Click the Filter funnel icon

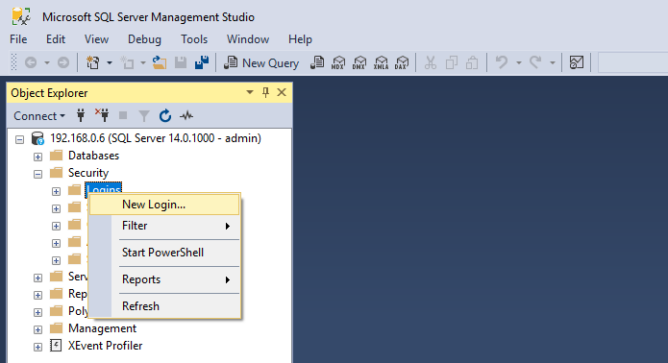tap(144, 116)
